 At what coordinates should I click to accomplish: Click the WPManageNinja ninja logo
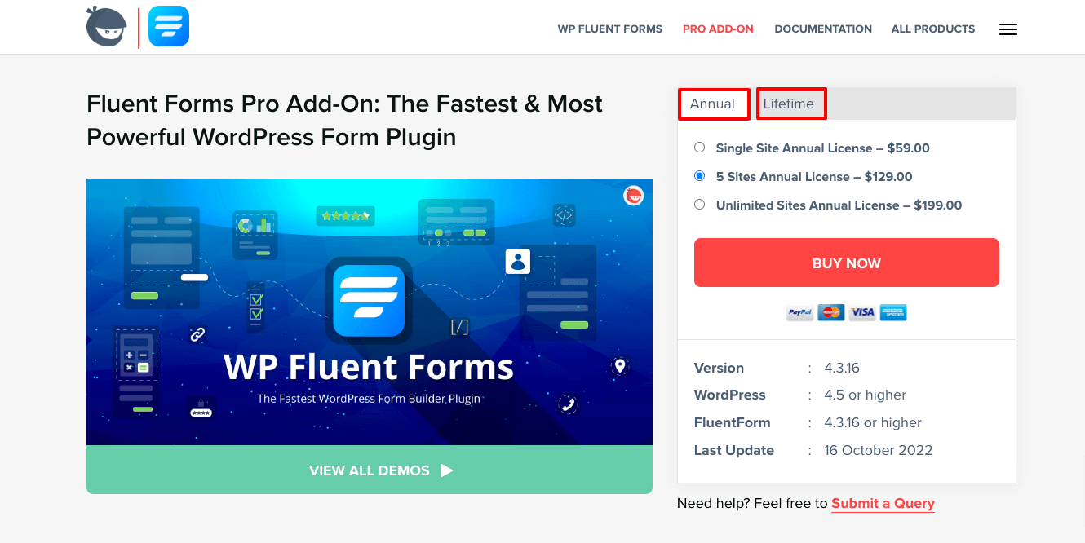tap(107, 27)
